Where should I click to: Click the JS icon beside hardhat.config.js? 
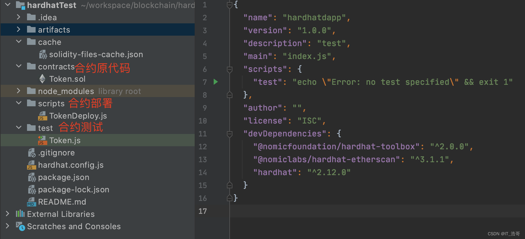(31, 165)
